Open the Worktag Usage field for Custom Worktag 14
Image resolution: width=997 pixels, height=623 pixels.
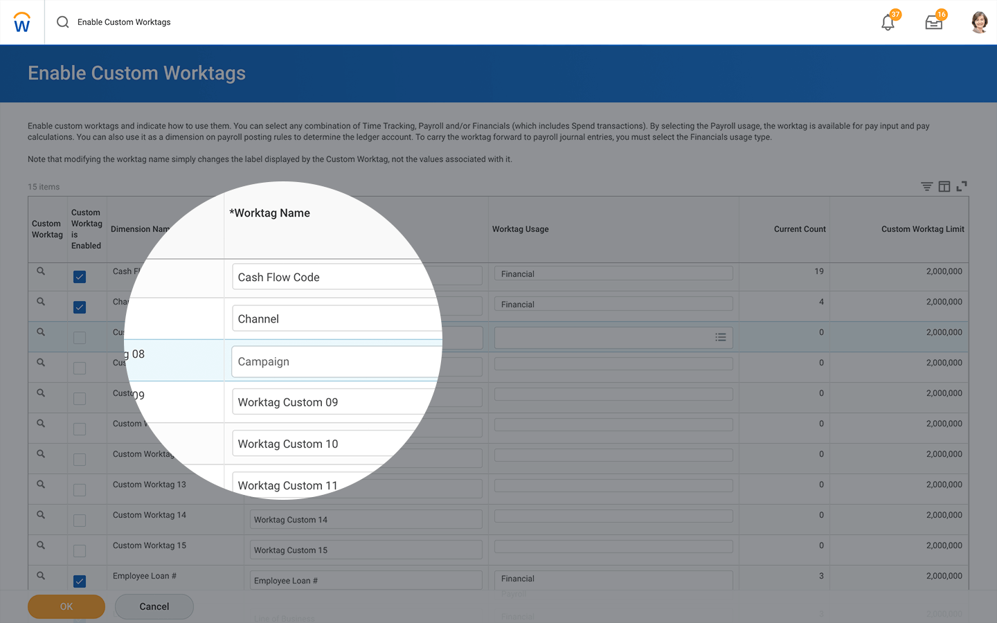point(613,516)
